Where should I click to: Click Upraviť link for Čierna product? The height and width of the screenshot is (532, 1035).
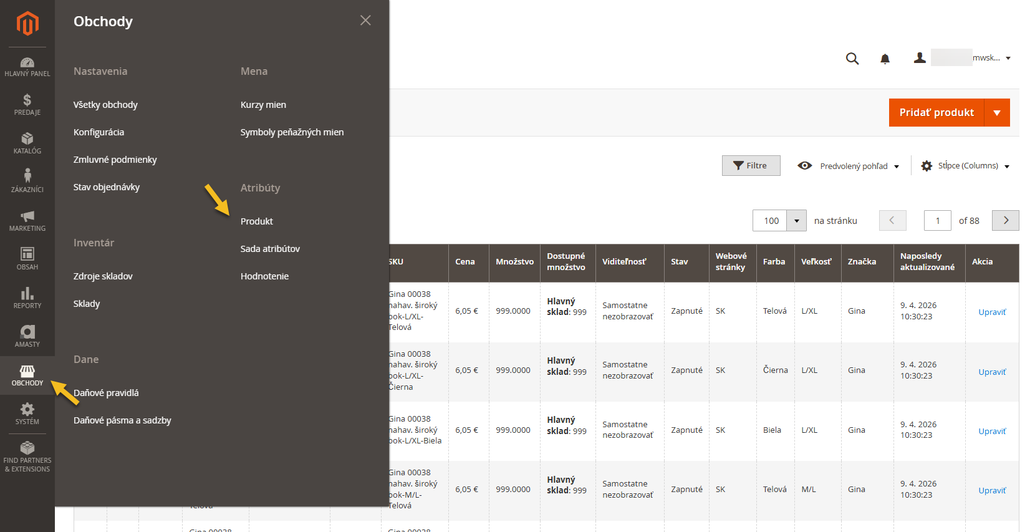pyautogui.click(x=992, y=372)
